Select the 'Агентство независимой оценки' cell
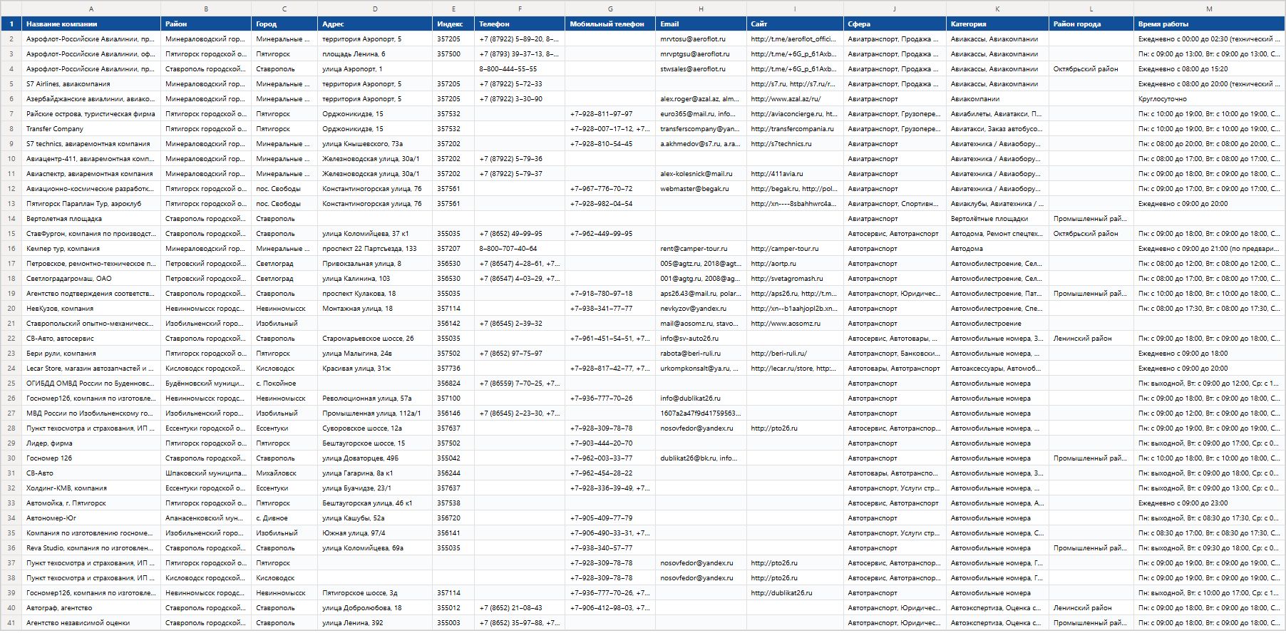 click(x=91, y=623)
